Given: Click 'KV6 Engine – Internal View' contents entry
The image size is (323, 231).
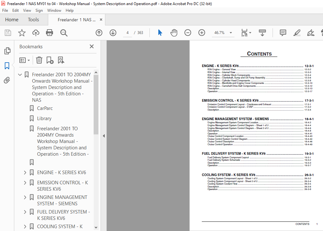Looking at the screenshot, I should click(x=221, y=72).
